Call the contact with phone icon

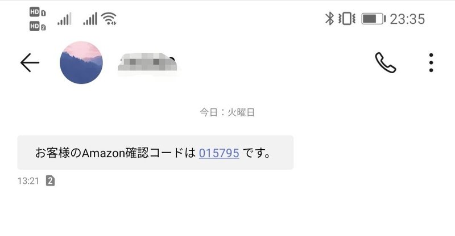pyautogui.click(x=386, y=62)
